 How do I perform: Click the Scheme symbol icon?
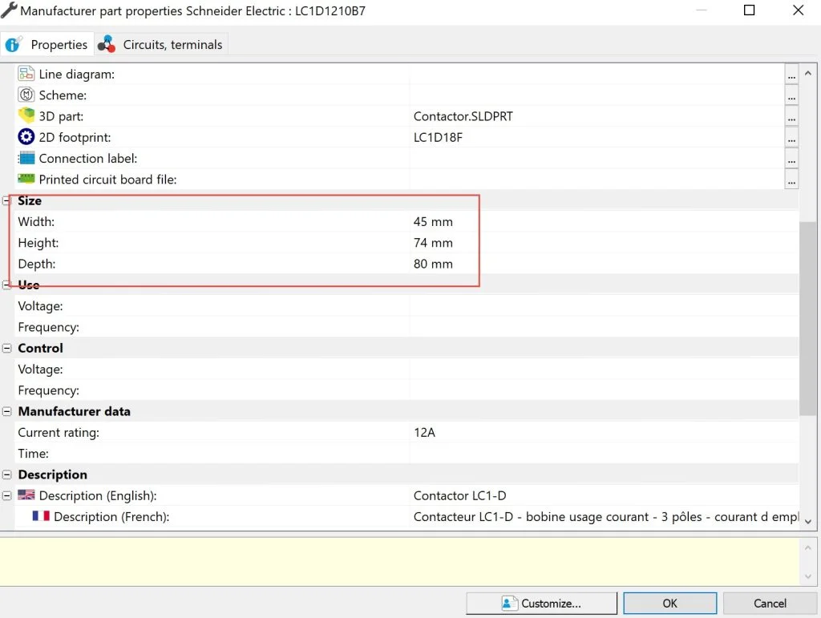pyautogui.click(x=26, y=95)
